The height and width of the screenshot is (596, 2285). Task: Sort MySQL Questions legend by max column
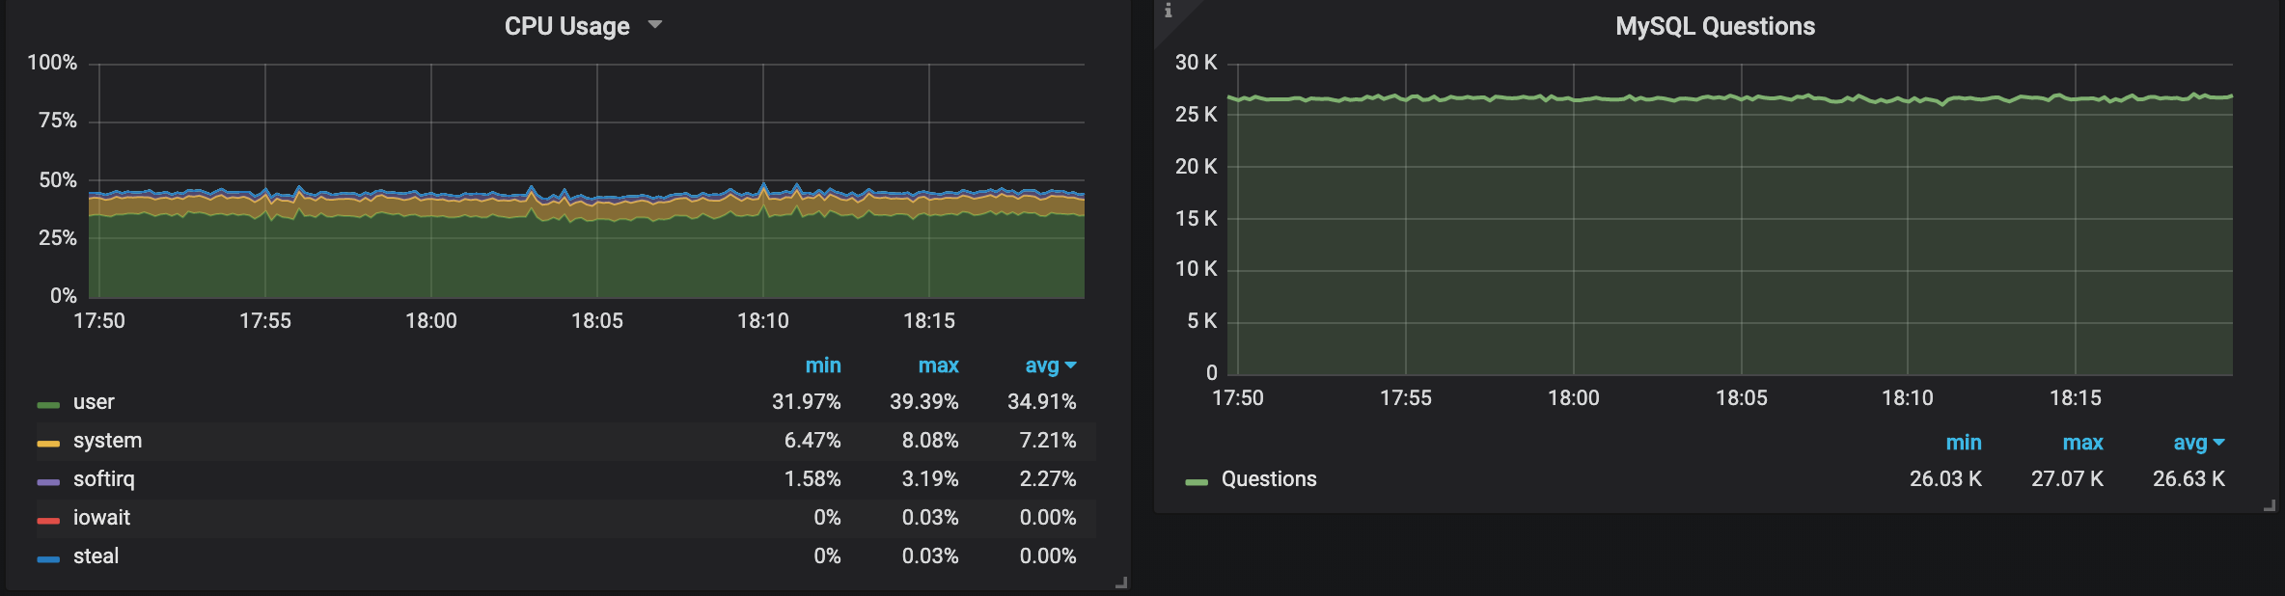tap(2082, 443)
